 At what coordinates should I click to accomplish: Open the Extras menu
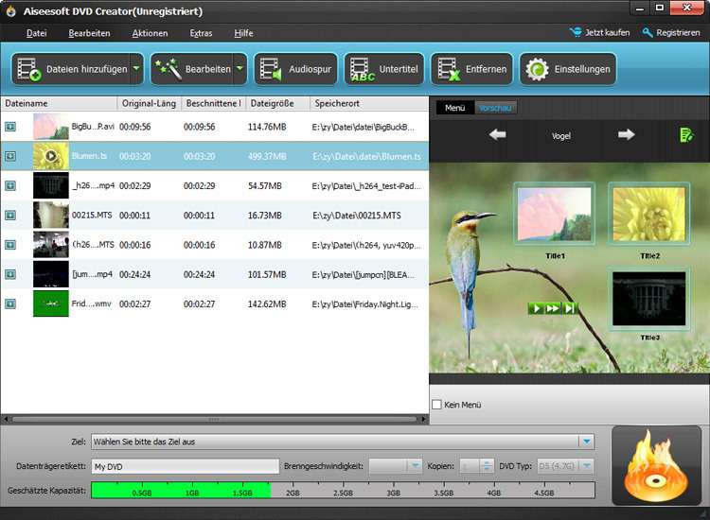click(x=201, y=33)
